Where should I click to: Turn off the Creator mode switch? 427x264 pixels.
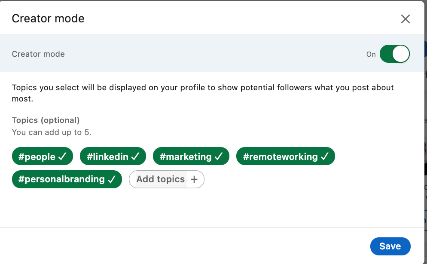pos(394,54)
